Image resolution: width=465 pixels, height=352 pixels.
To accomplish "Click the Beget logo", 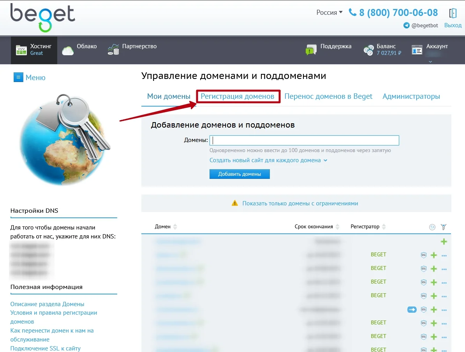I will (43, 18).
